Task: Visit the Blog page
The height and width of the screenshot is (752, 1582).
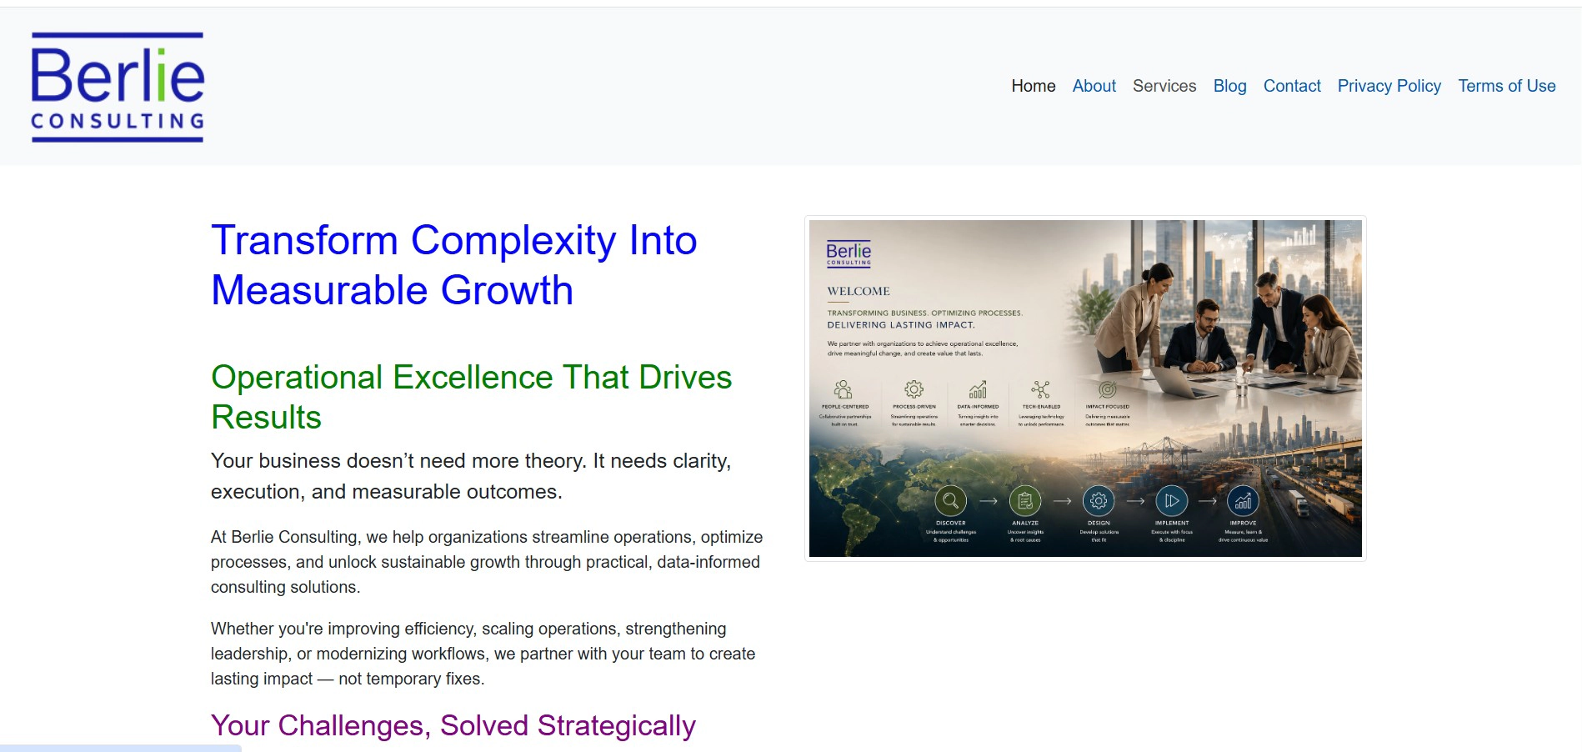Action: coord(1229,86)
